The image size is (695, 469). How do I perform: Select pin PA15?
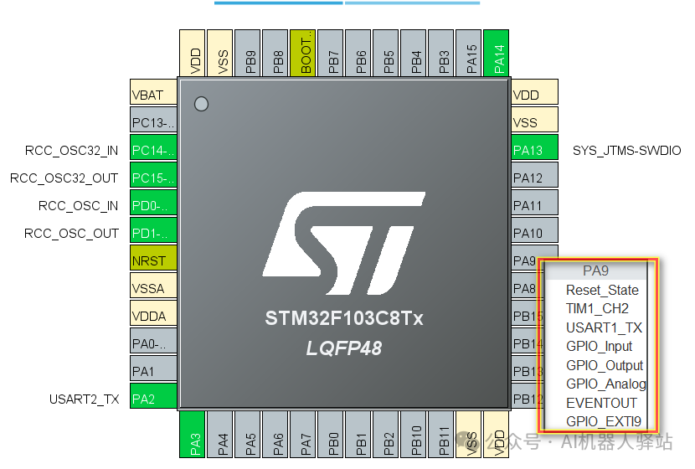pyautogui.click(x=469, y=54)
